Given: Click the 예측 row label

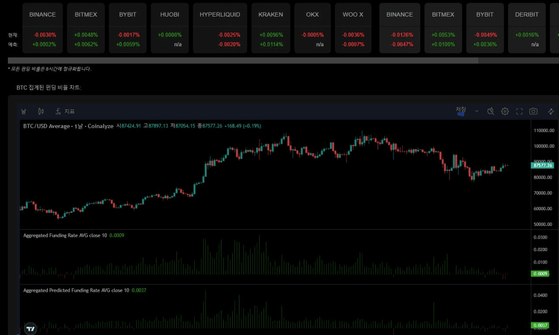Looking at the screenshot, I should pos(13,44).
